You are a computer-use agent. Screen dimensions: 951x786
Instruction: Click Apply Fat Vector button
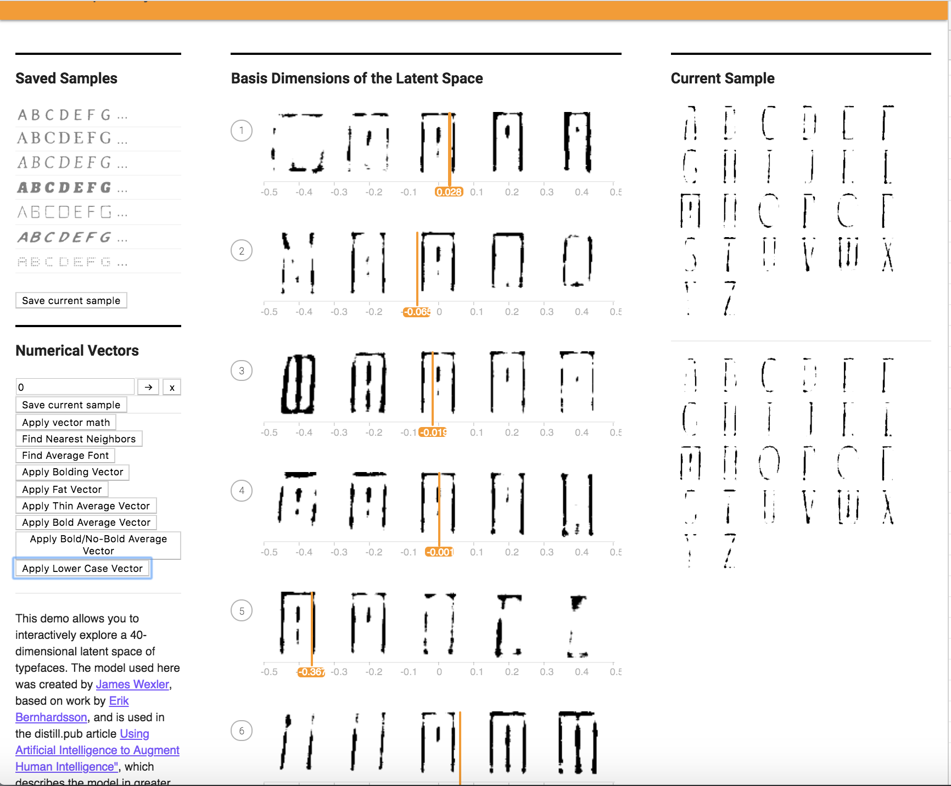[x=62, y=489]
